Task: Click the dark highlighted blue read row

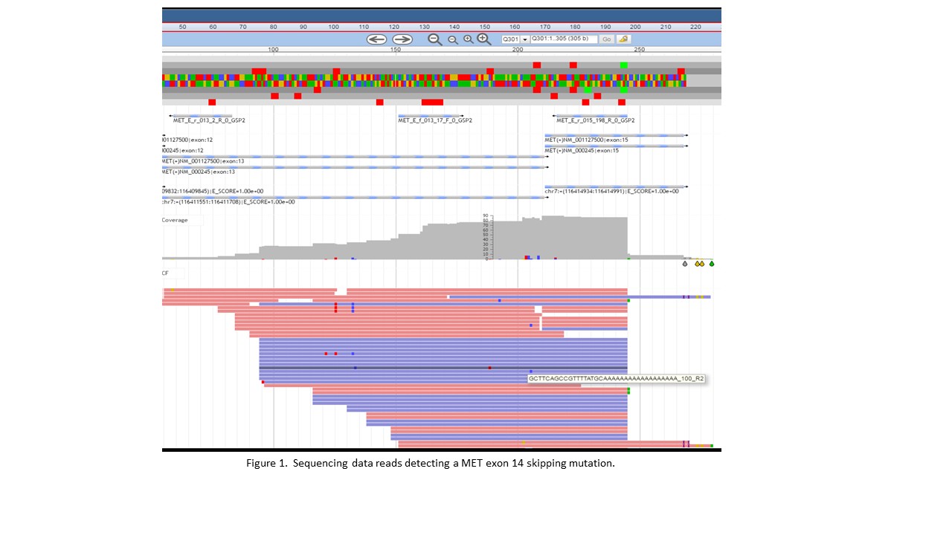Action: 443,368
